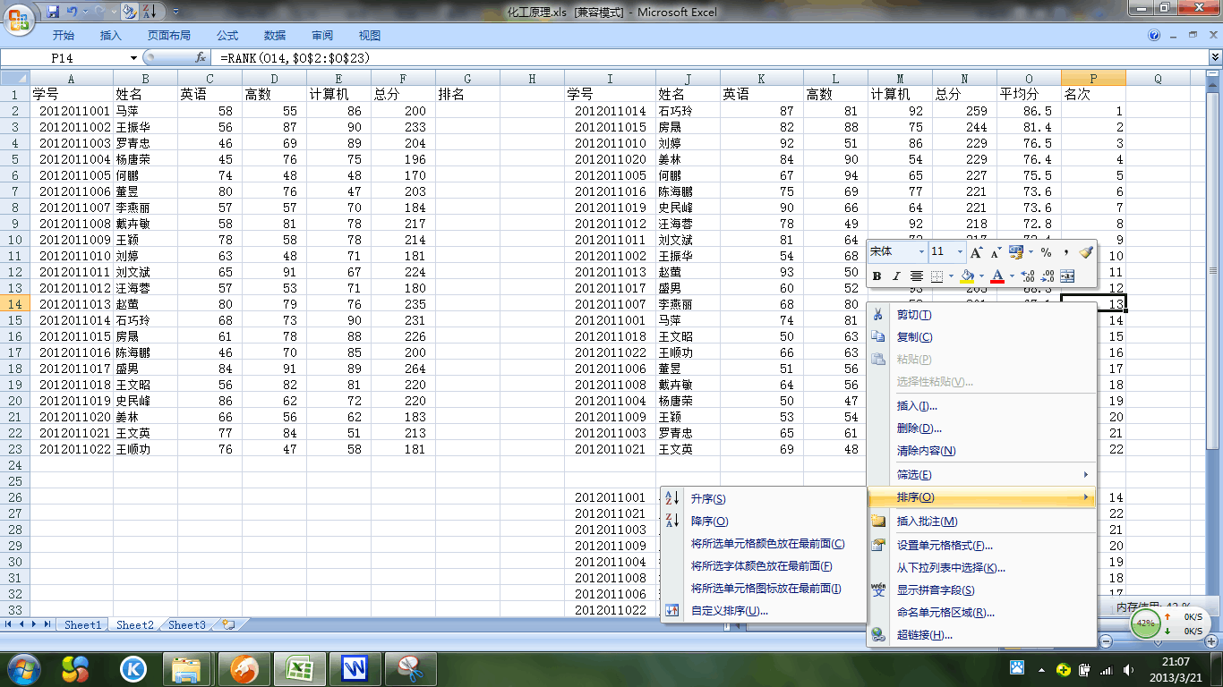
Task: Choose 删除(D)... from the context menu
Action: pos(981,428)
